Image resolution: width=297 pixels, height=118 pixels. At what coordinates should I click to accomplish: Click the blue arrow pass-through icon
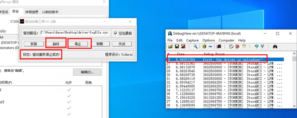(x=210, y=46)
